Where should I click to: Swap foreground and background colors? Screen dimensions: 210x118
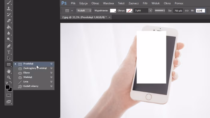pyautogui.click(x=11, y=82)
